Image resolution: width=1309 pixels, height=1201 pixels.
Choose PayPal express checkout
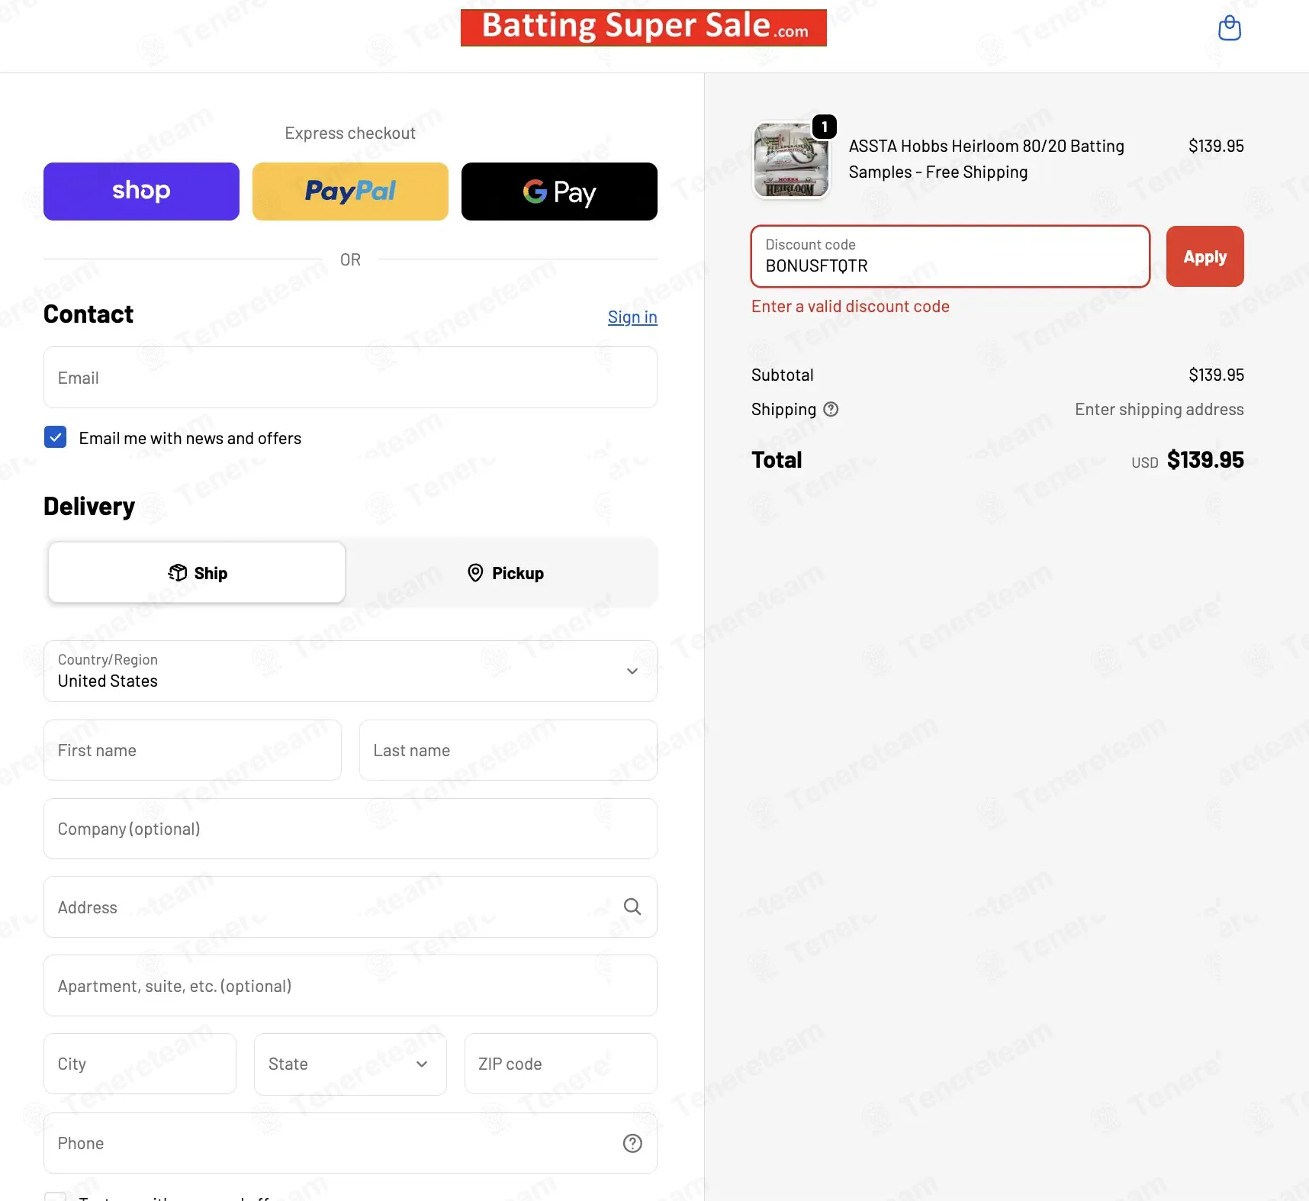pyautogui.click(x=350, y=192)
